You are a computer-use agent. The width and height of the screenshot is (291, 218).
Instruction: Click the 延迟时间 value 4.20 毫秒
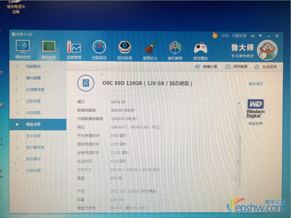118,161
